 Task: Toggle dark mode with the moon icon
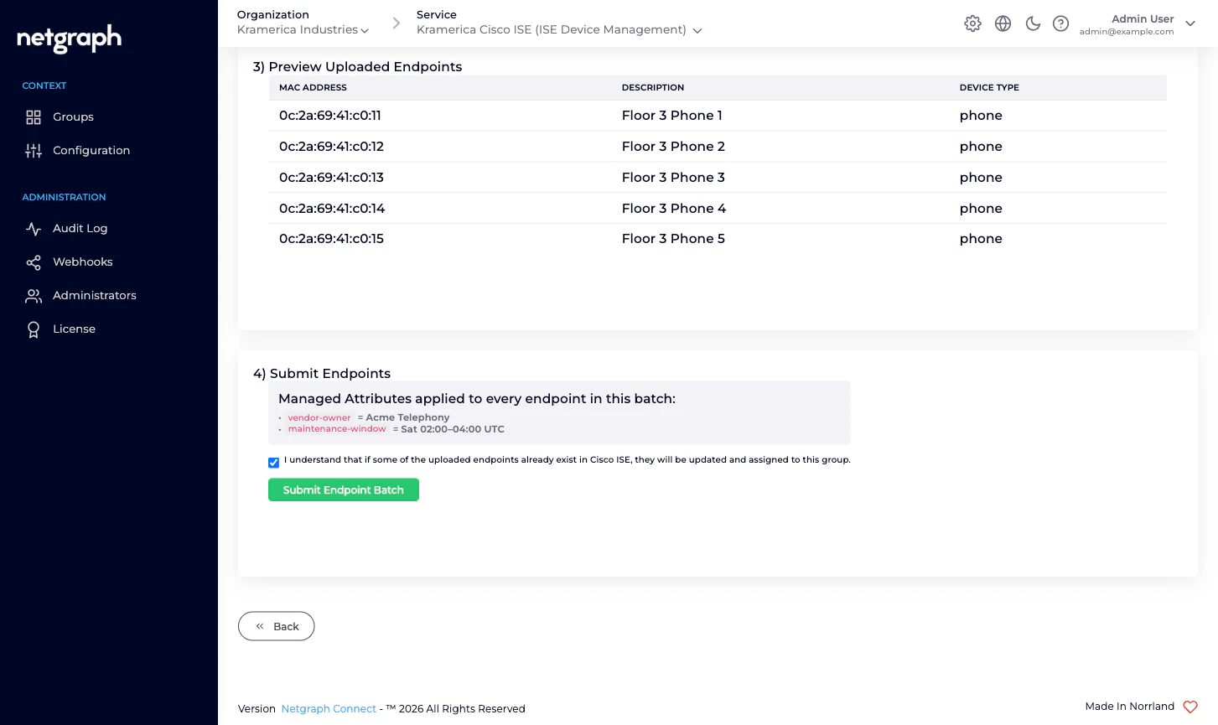point(1033,23)
